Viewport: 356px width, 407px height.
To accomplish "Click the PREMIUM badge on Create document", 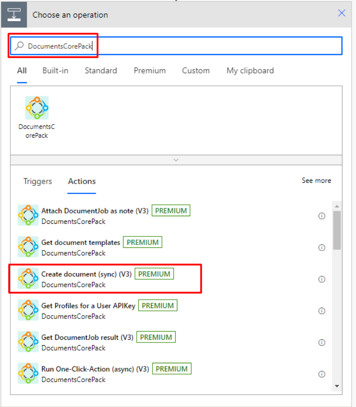I will pos(154,274).
